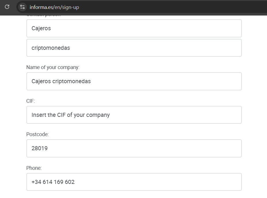The image size is (267, 198).
Task: Select the first name field containing Cajeros
Action: click(134, 28)
